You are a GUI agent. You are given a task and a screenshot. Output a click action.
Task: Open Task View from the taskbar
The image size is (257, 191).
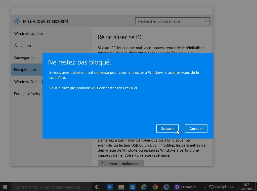point(98,187)
